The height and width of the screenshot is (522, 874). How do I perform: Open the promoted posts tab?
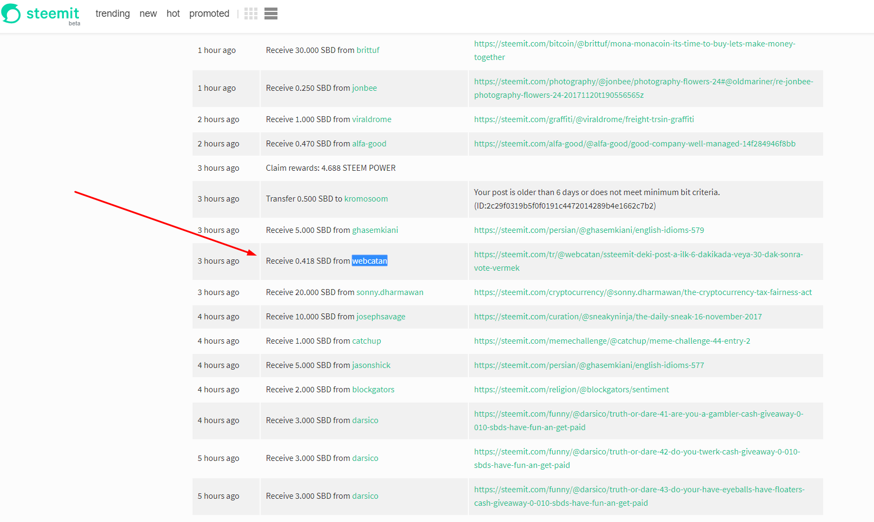[x=209, y=14]
